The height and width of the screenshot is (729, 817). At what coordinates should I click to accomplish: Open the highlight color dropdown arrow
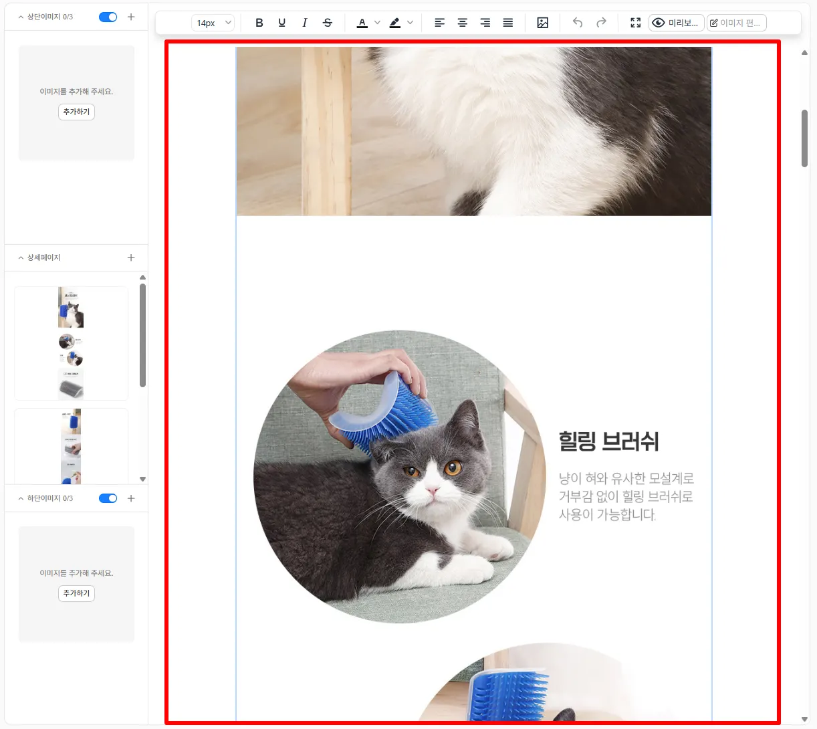pyautogui.click(x=410, y=23)
